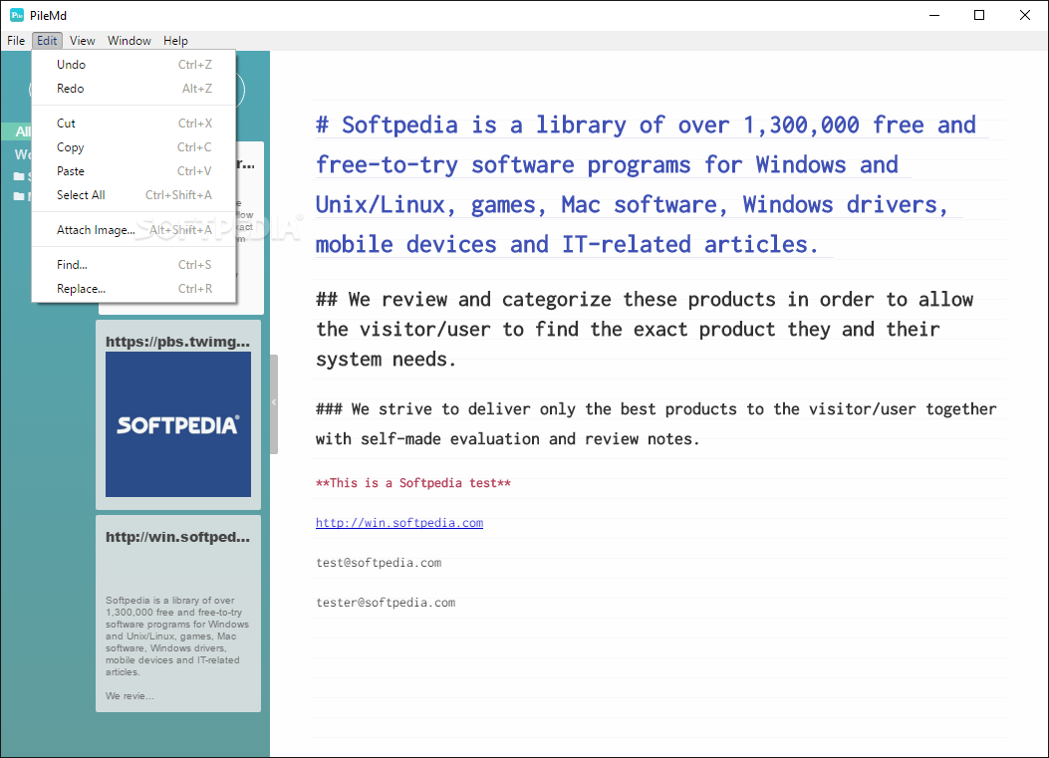Collapse the sidebar with the gray arrow handle
Image resolution: width=1049 pixels, height=758 pixels.
(274, 403)
